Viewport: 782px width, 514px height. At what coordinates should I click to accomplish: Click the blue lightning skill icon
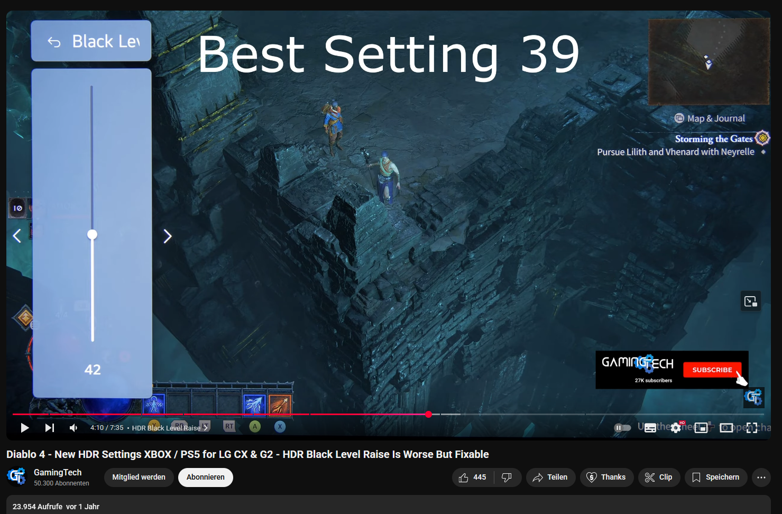(x=254, y=405)
